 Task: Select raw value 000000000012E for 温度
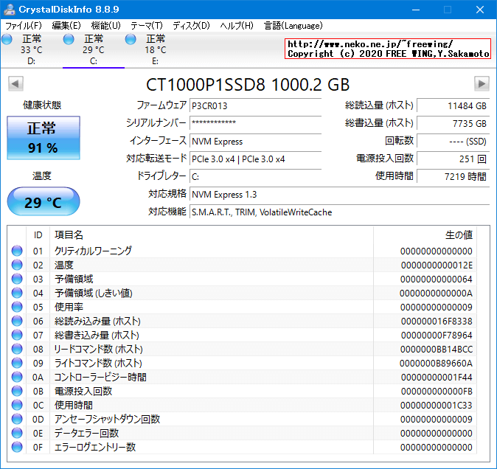[x=437, y=265]
